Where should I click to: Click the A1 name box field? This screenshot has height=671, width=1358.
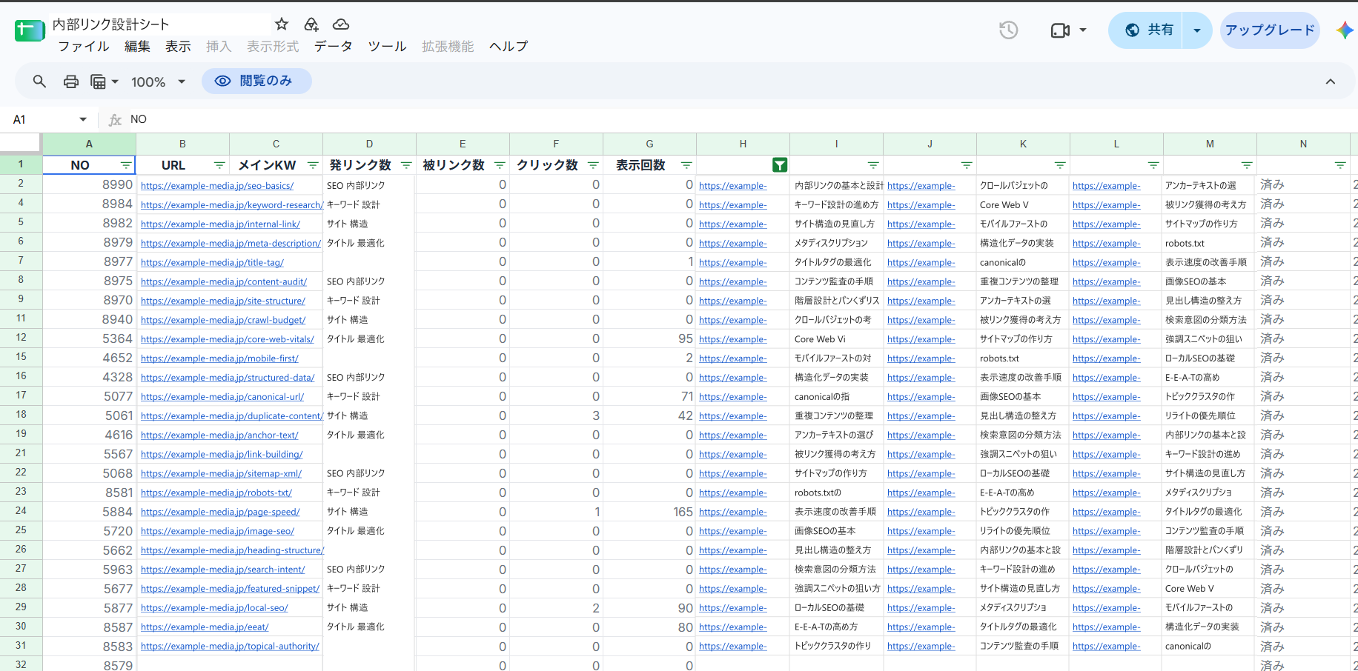point(41,119)
